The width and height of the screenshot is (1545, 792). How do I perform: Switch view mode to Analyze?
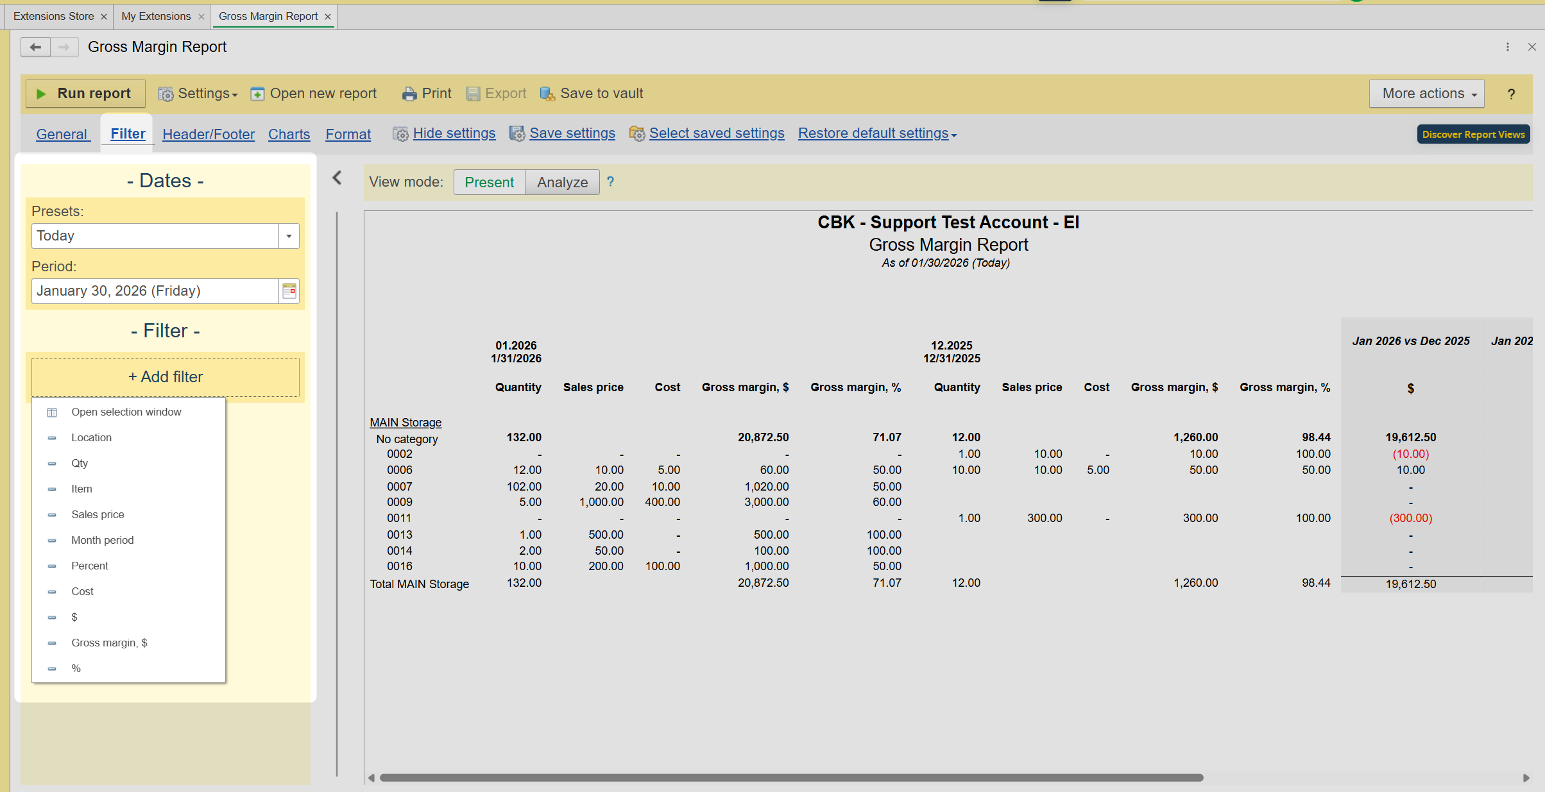click(562, 182)
